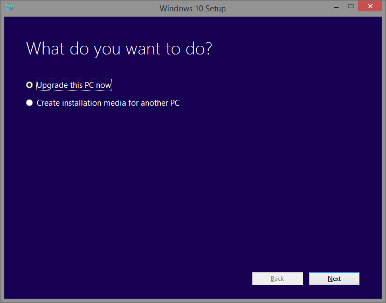This screenshot has height=303, width=386.
Task: Click 'Create installation media for another PC' label
Action: (x=108, y=103)
